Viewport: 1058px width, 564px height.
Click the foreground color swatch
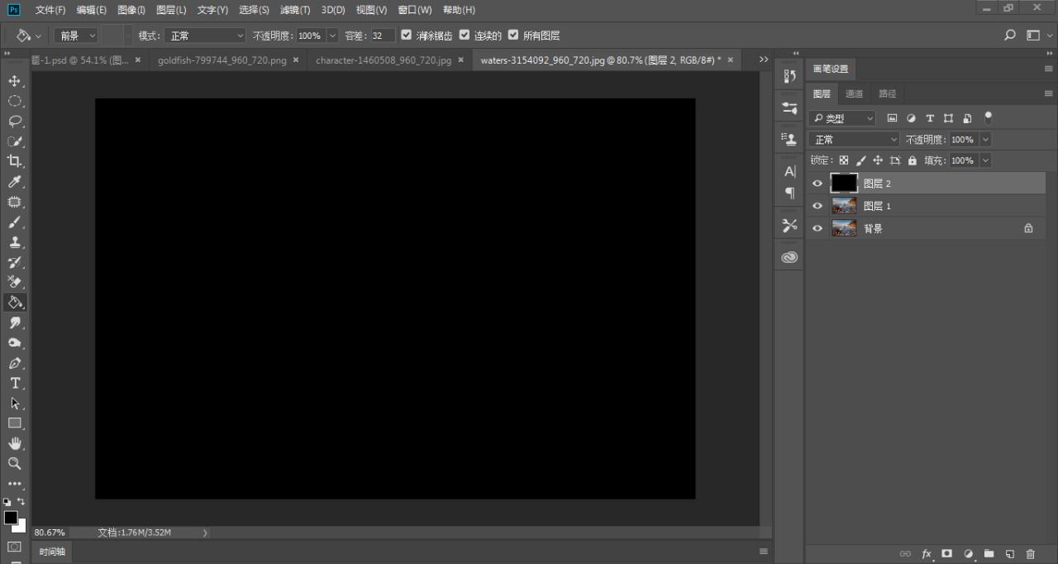click(x=11, y=518)
